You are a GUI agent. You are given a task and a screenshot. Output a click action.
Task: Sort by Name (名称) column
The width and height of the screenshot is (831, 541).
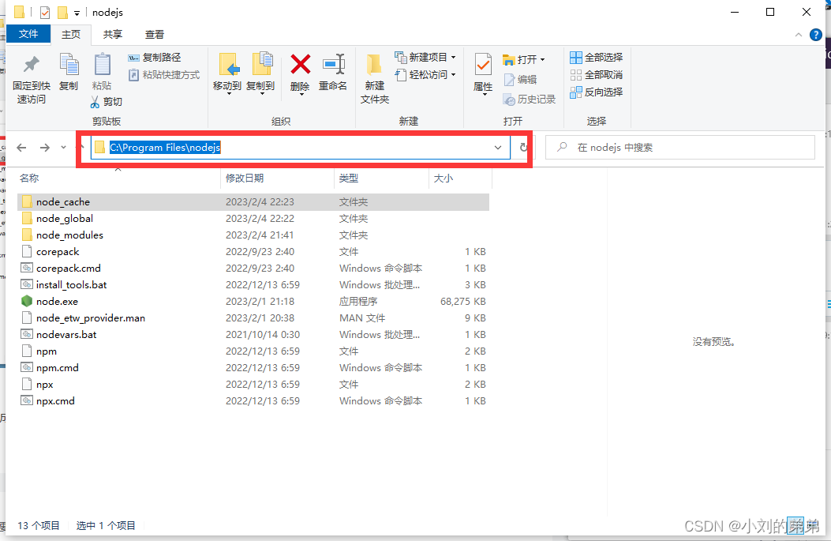(29, 178)
